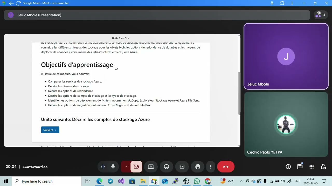Viewport: 332px width, 186px height.
Task: Click Cedric Paolo YETPA's participant tile
Action: 286,125
